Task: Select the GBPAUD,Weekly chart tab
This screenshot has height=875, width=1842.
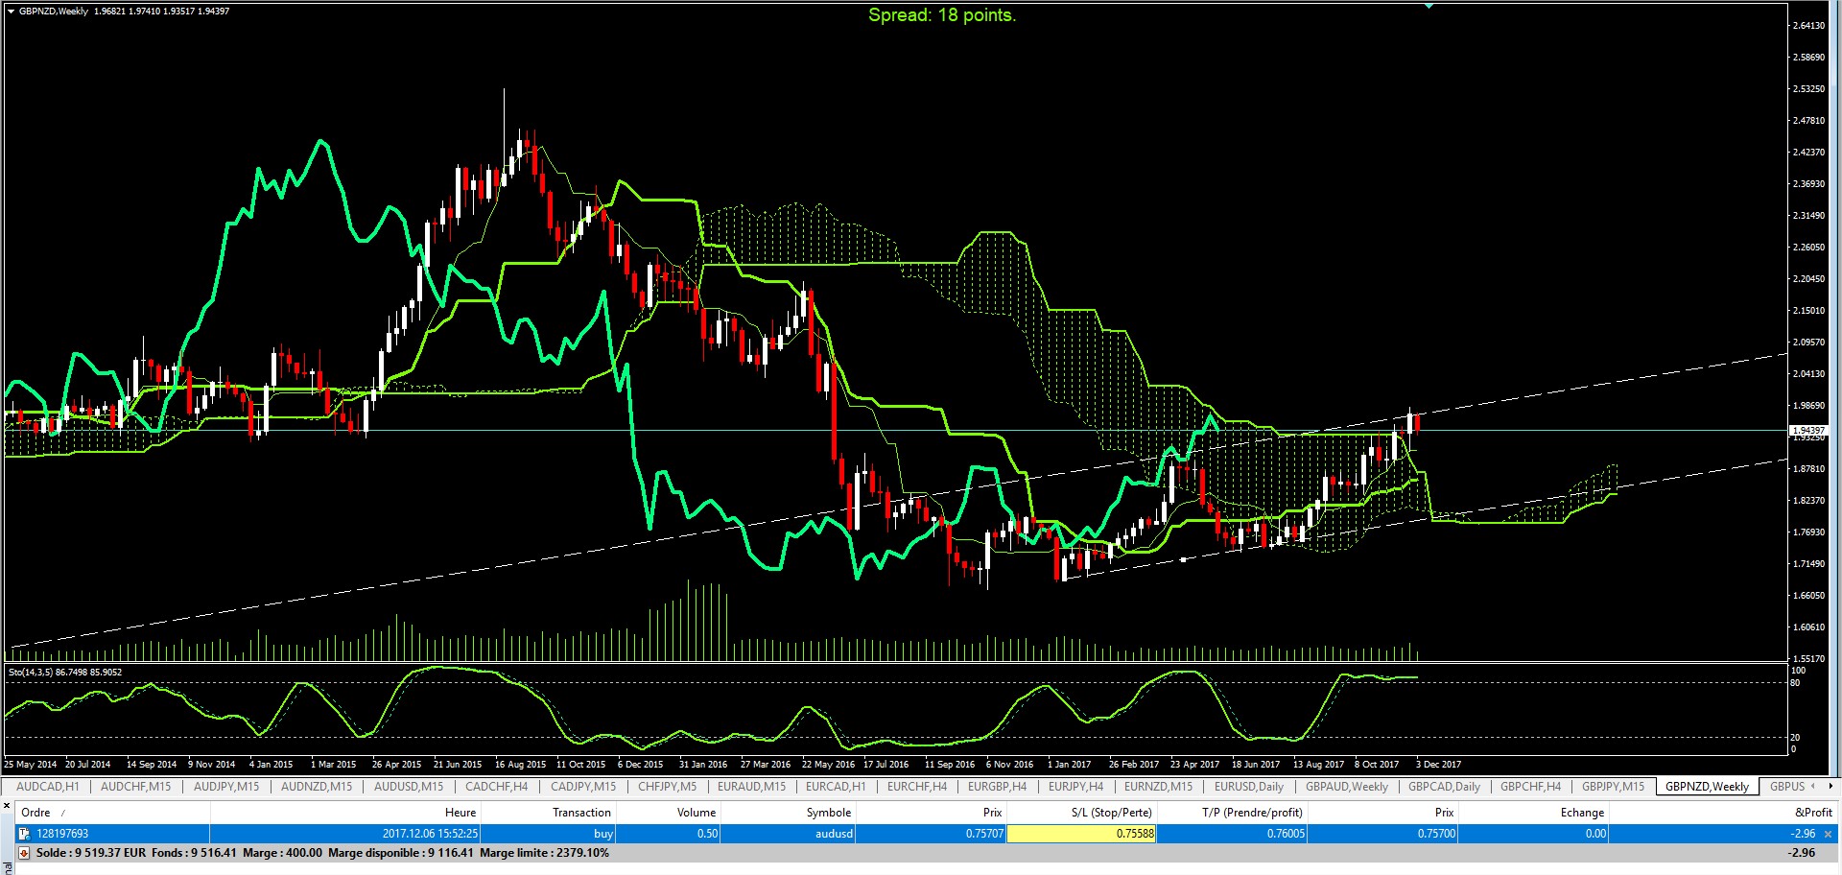Action: [x=1347, y=787]
